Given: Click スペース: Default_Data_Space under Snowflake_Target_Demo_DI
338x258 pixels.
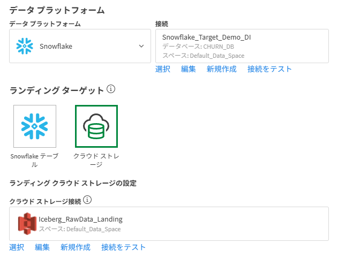Looking at the screenshot, I should click(x=203, y=56).
